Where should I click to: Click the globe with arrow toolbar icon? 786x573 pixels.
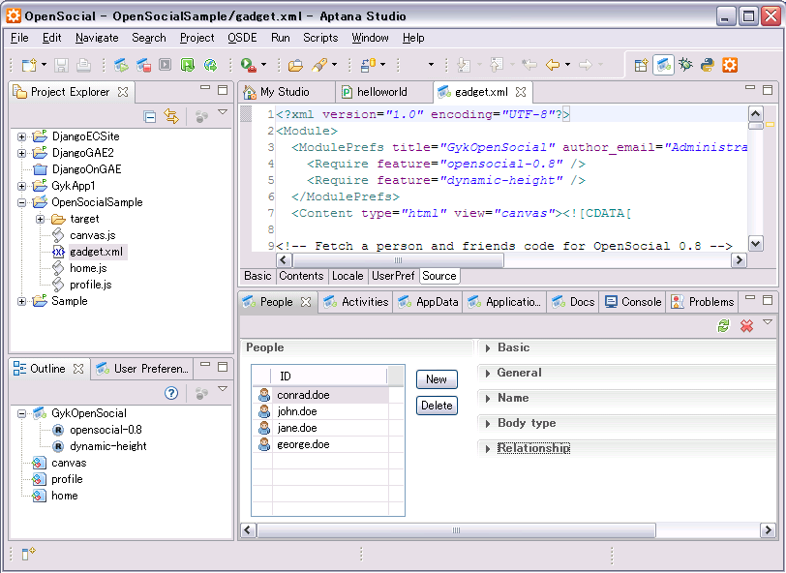211,65
